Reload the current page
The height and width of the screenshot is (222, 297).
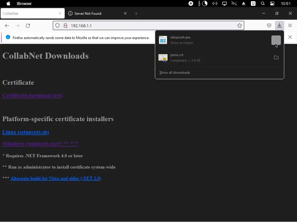click(x=28, y=26)
